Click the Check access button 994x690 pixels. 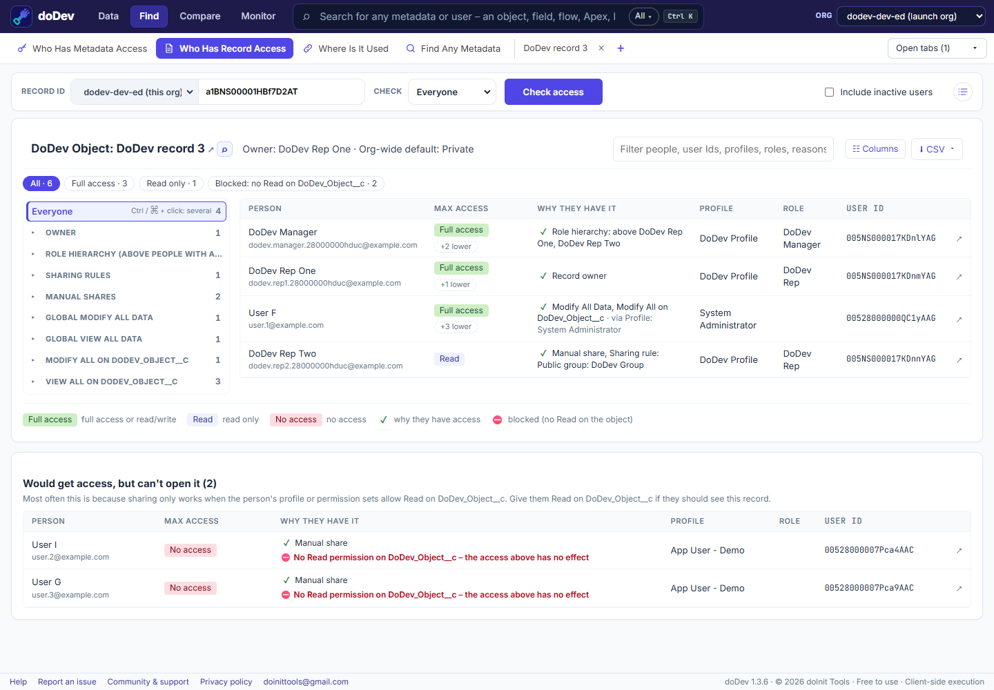pyautogui.click(x=554, y=92)
